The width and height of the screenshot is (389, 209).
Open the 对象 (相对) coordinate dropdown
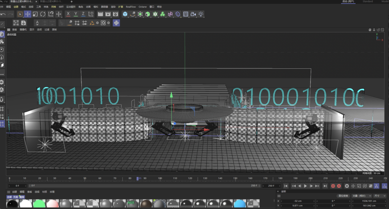362,196
